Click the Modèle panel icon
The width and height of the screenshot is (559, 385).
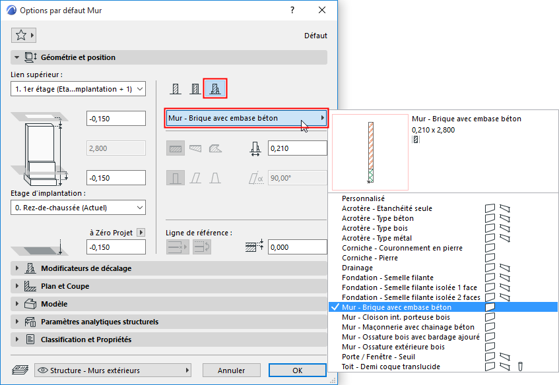pyautogui.click(x=30, y=304)
